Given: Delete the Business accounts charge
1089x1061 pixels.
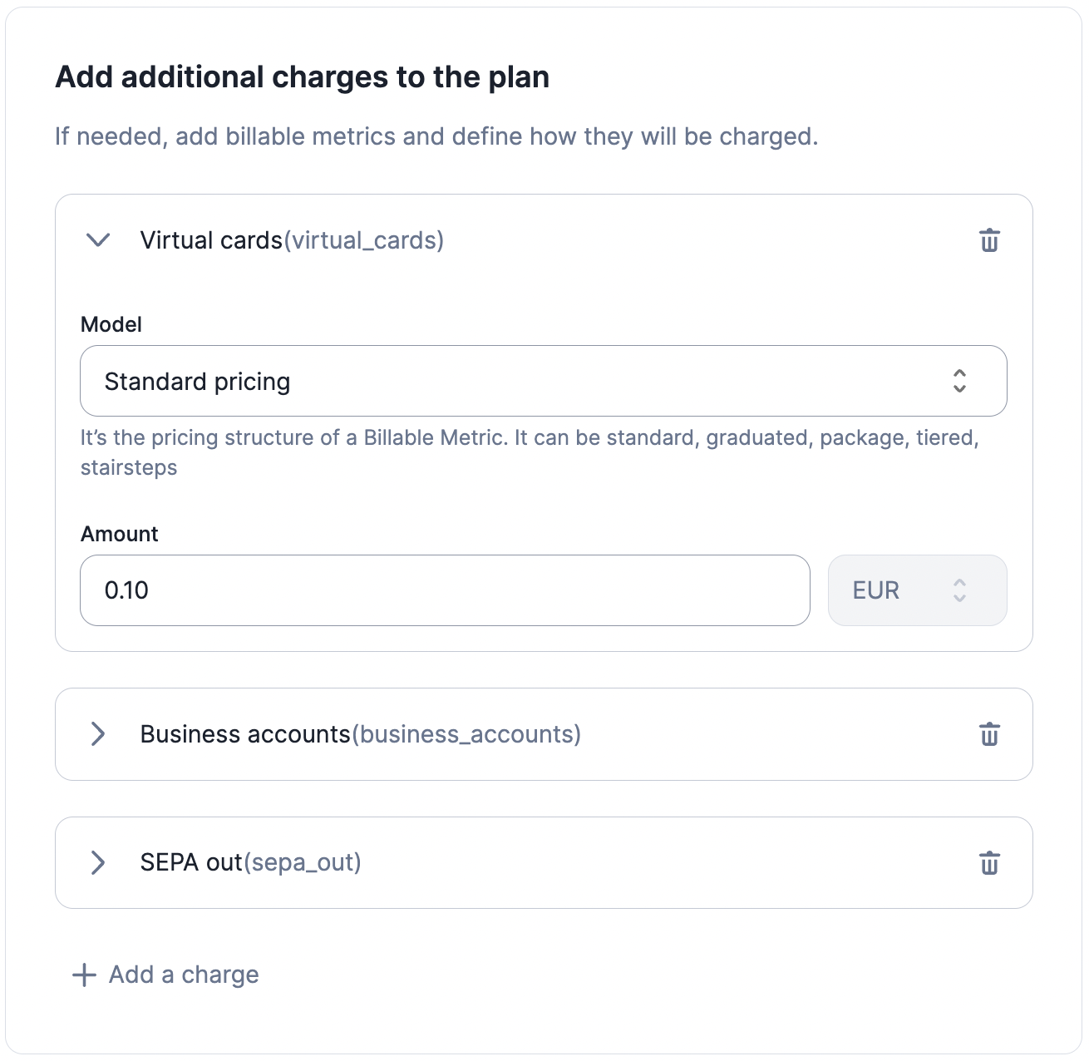Looking at the screenshot, I should coord(989,734).
